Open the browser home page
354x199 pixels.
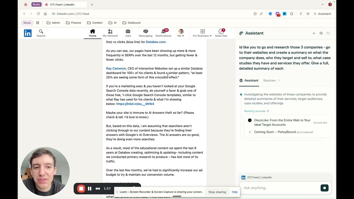45,14
